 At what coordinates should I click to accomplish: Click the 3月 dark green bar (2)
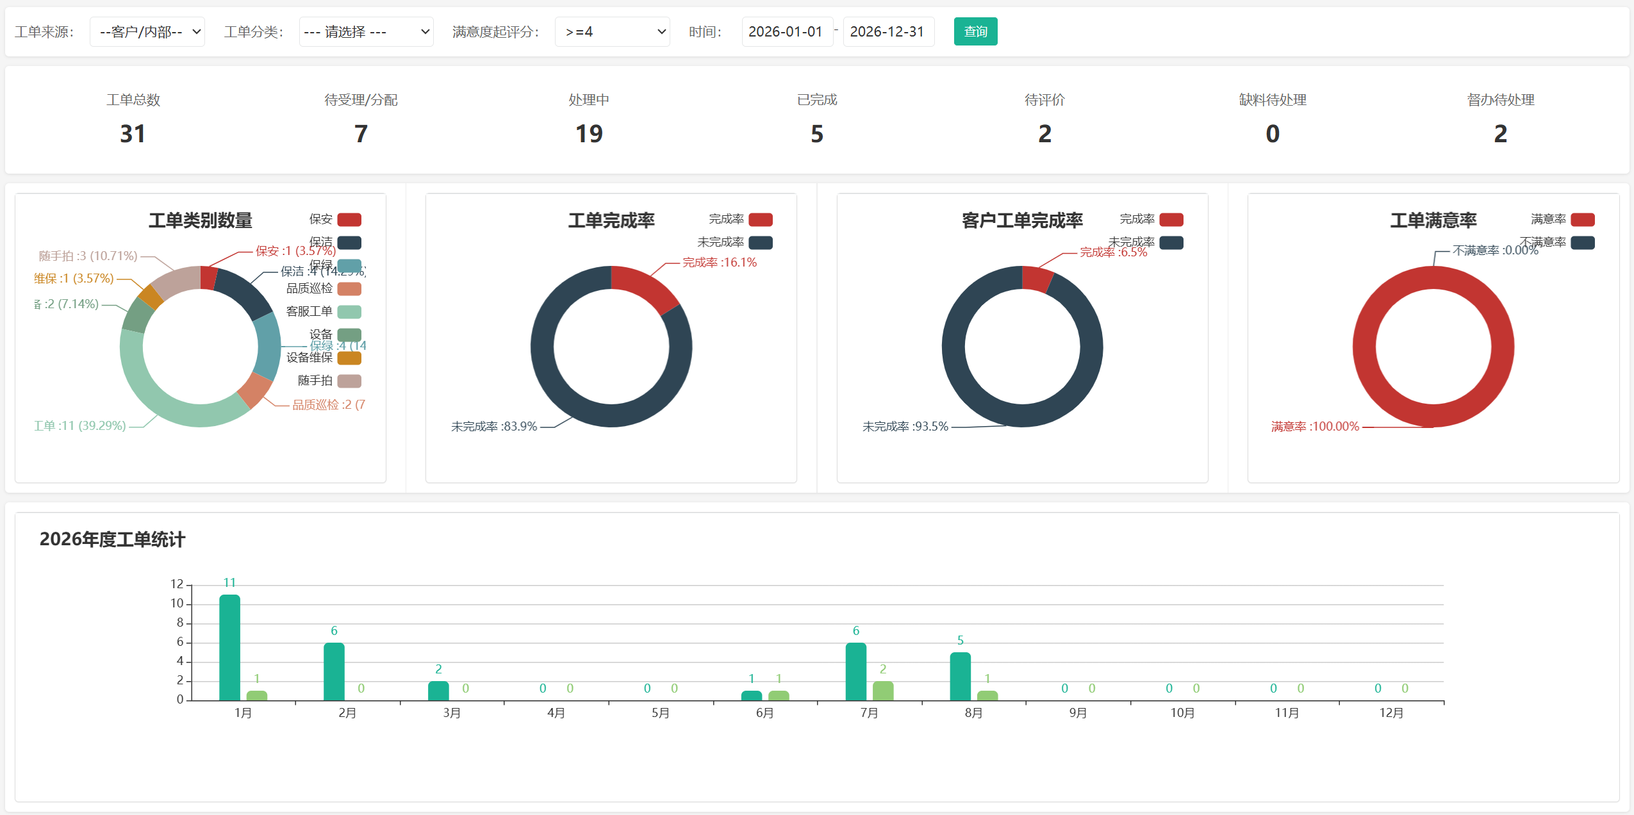point(438,691)
